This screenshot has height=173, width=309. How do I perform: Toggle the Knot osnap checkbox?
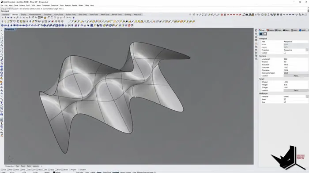coord(57,169)
